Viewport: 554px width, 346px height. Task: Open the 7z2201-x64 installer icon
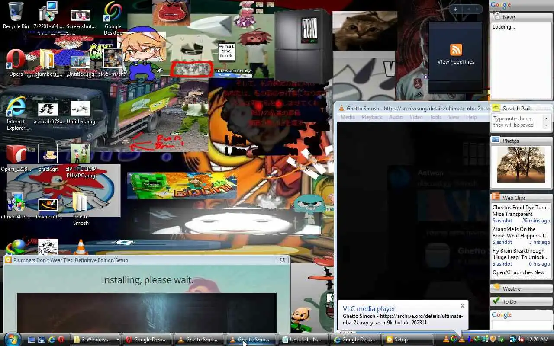click(48, 15)
